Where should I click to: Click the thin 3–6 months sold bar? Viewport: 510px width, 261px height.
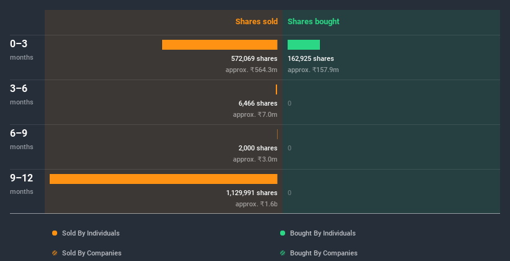tap(276, 89)
